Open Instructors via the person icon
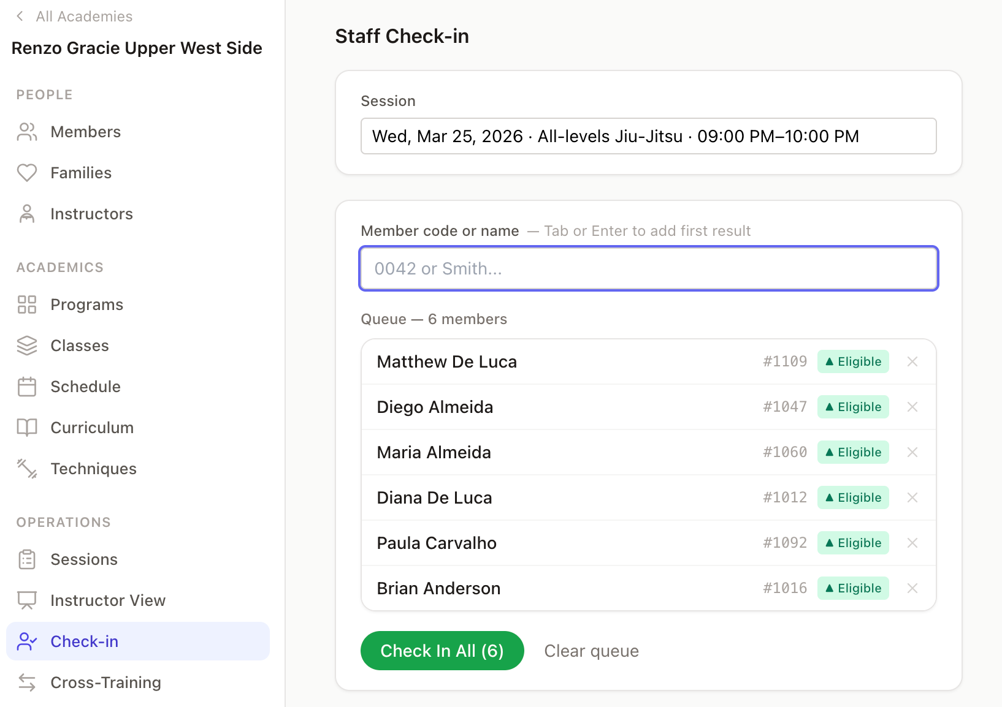 tap(26, 214)
